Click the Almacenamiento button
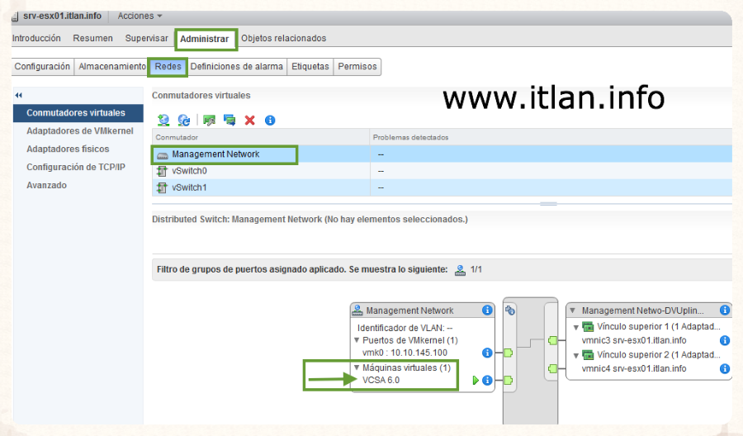 click(x=111, y=66)
